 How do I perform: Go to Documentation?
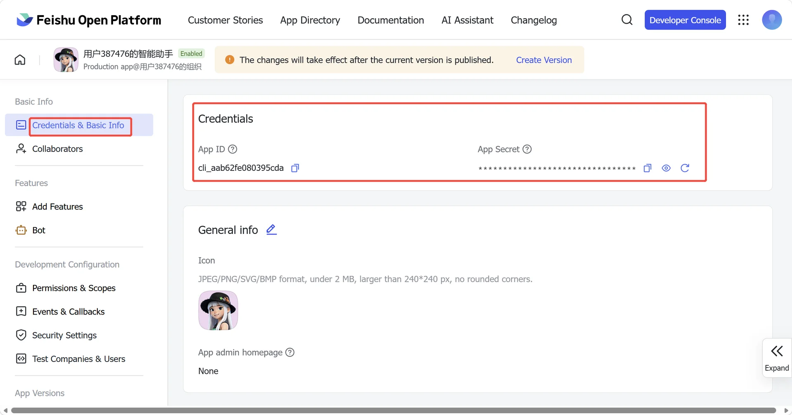pyautogui.click(x=391, y=20)
